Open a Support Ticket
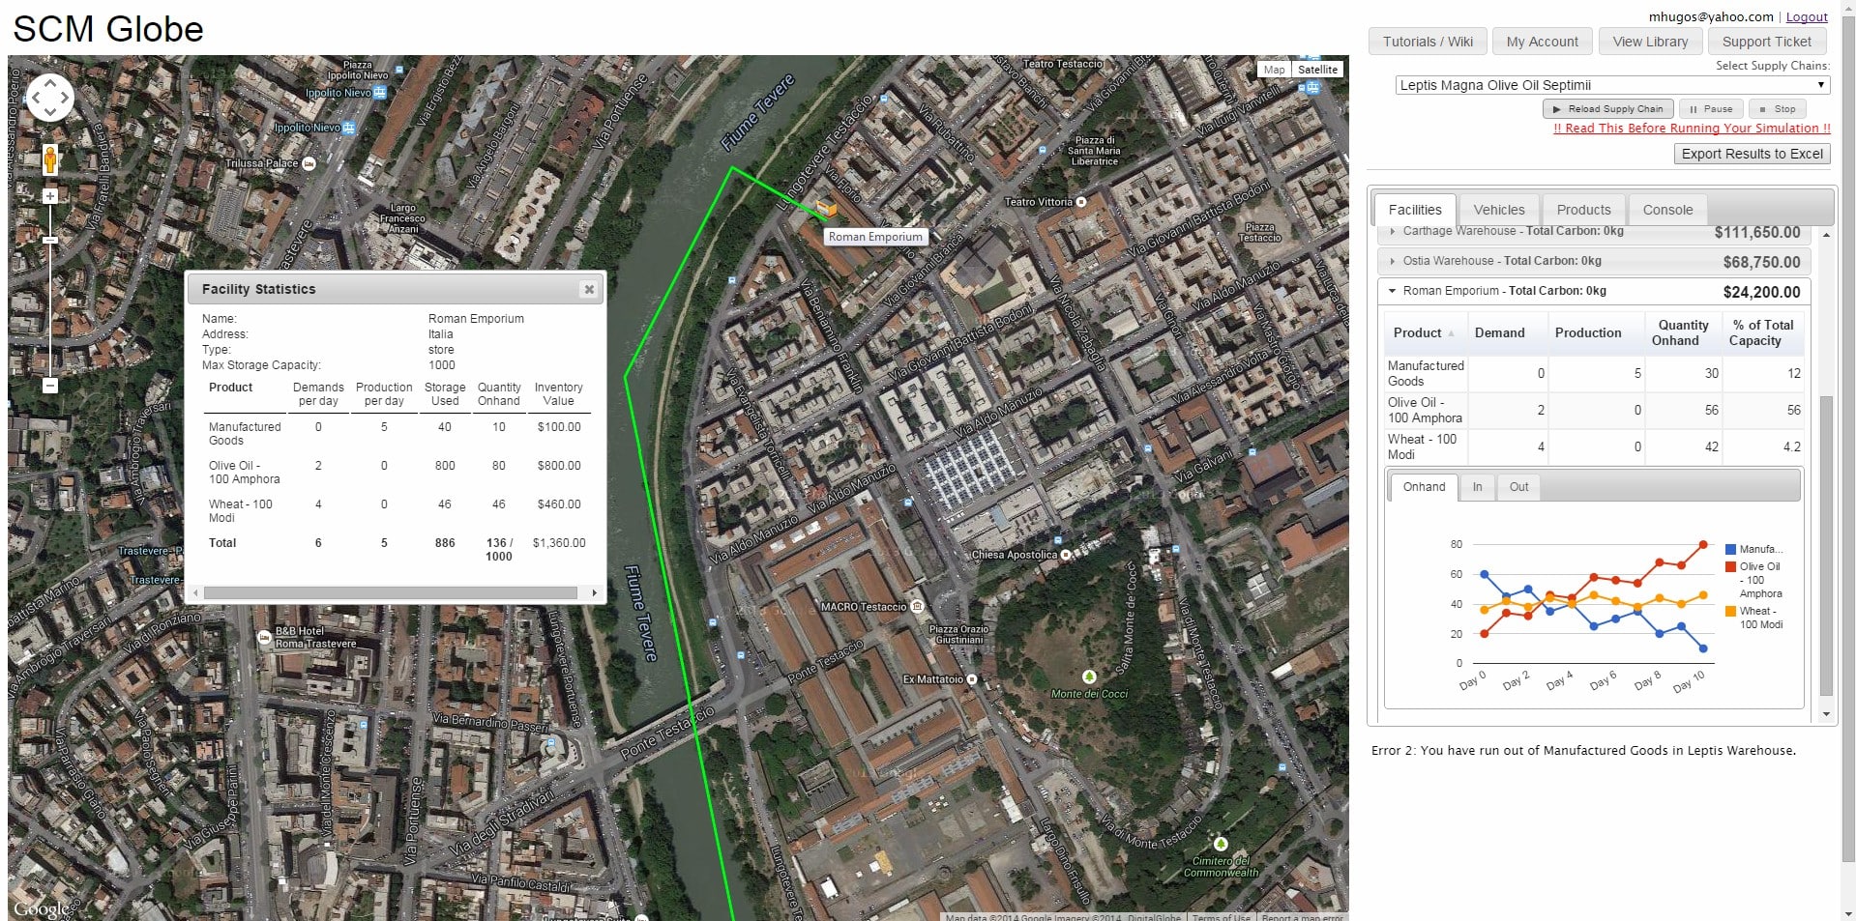The image size is (1856, 921). click(1766, 42)
